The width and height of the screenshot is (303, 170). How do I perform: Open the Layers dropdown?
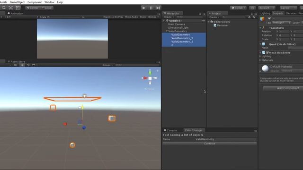pyautogui.click(x=288, y=8)
